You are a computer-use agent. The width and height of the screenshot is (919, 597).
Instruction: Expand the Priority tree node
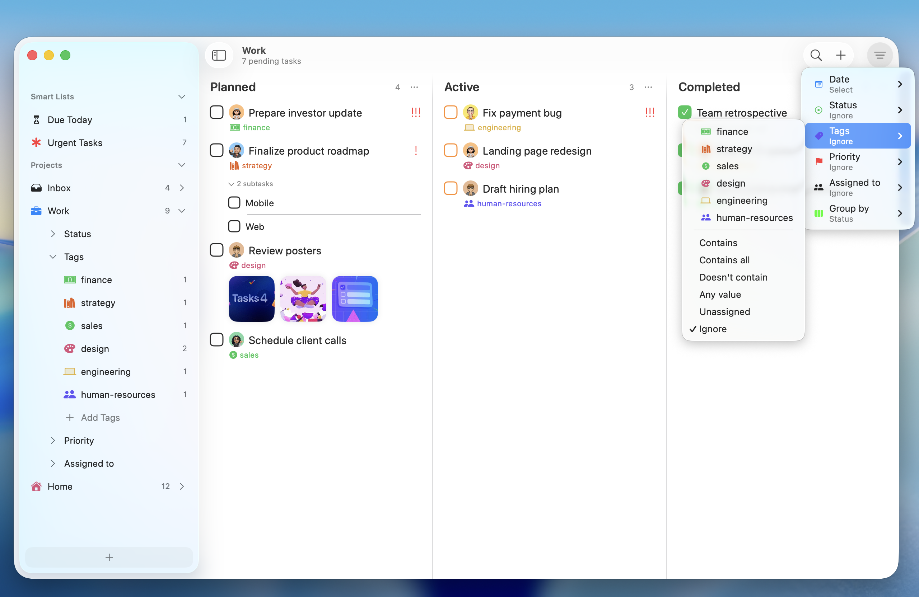coord(53,440)
